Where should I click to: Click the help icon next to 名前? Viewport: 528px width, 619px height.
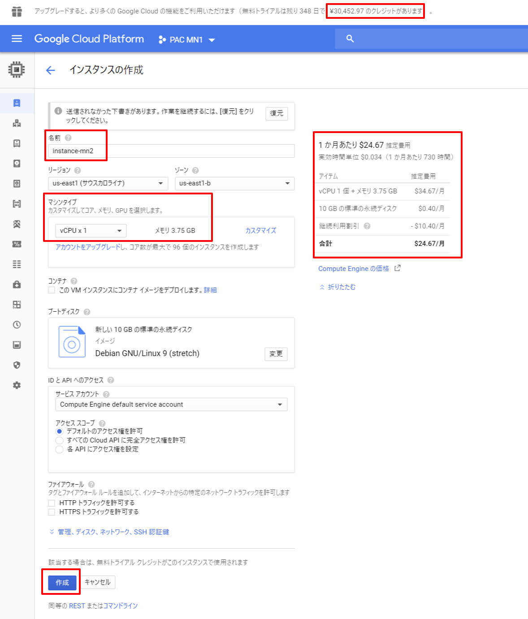click(x=68, y=138)
